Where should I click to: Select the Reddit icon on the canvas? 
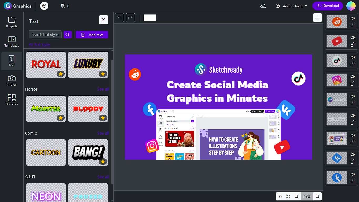pyautogui.click(x=135, y=75)
